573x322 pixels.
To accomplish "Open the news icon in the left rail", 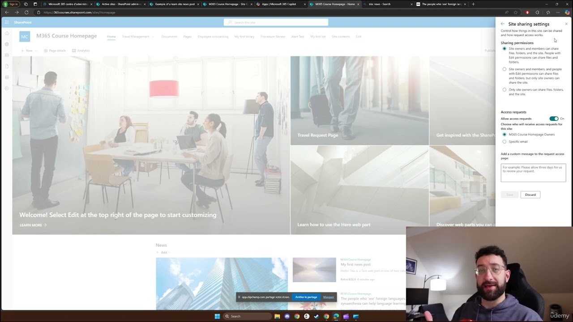I will pyautogui.click(x=7, y=55).
